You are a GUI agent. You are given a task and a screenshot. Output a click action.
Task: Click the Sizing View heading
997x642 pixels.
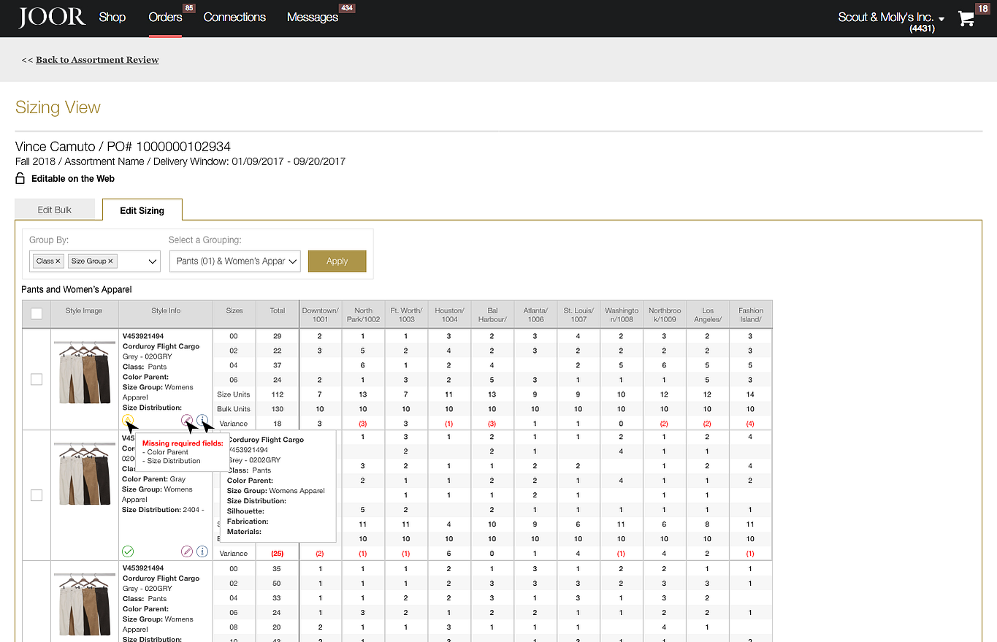(x=58, y=107)
